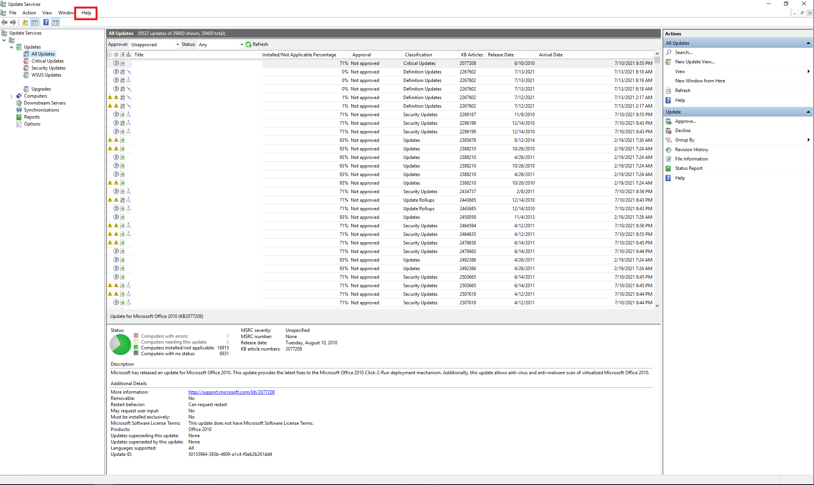
Task: Select the row with KB article 2385678
Action: point(380,140)
